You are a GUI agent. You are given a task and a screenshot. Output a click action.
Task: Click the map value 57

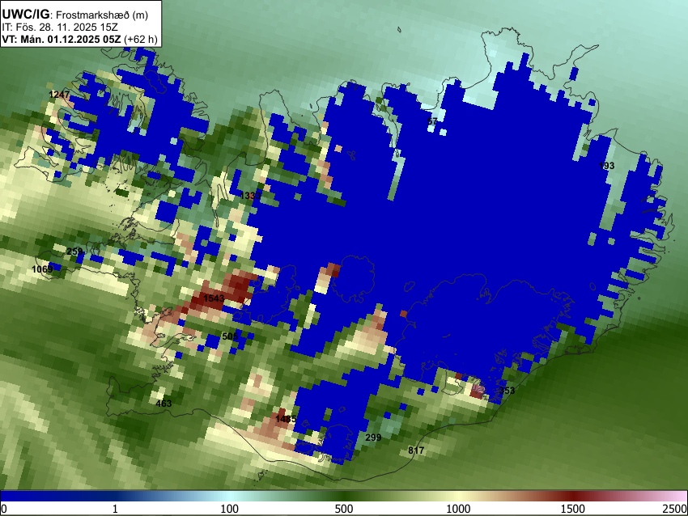(x=432, y=121)
